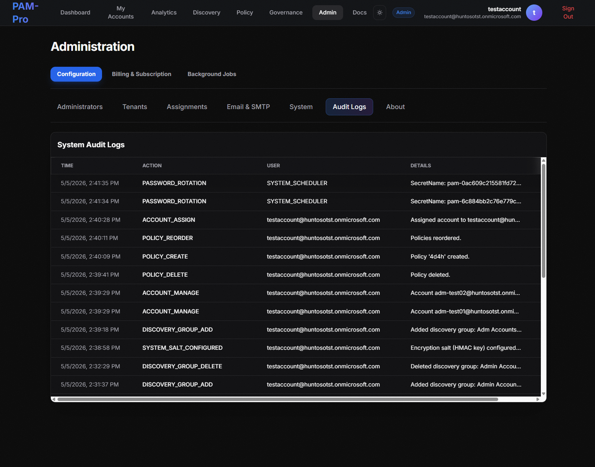Click the scroll down arrow of logs table
This screenshot has height=467, width=595.
543,394
